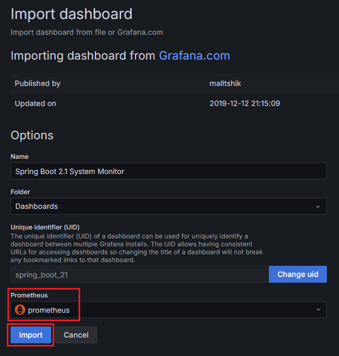Click the subtitle Import dashboard from file or Grafana.com
The image size is (339, 356).
(86, 32)
